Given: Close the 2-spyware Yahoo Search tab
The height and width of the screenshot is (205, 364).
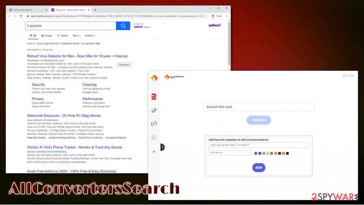Looking at the screenshot, I should pos(89,10).
